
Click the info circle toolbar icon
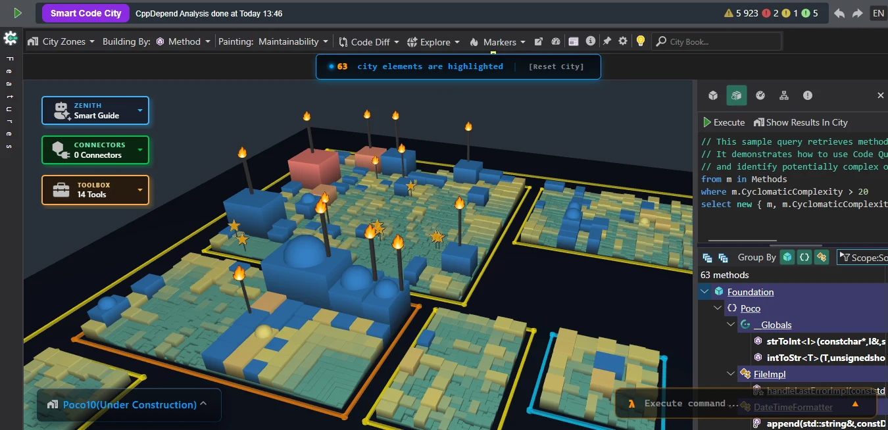[x=591, y=41]
